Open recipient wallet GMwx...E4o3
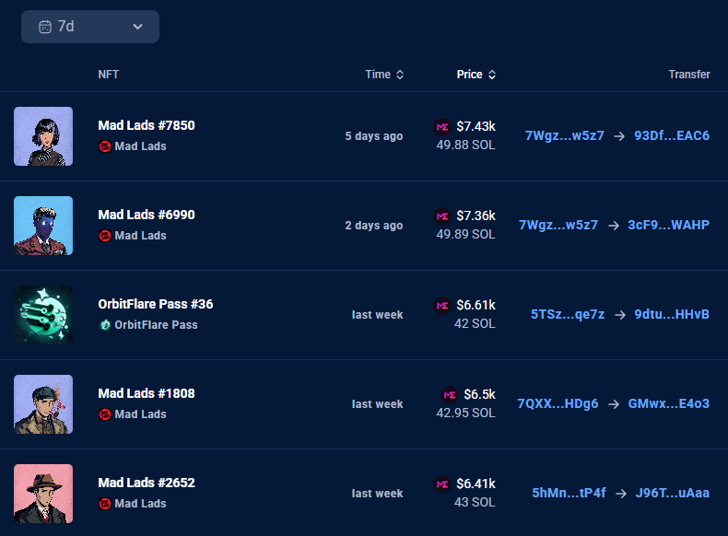 [668, 403]
